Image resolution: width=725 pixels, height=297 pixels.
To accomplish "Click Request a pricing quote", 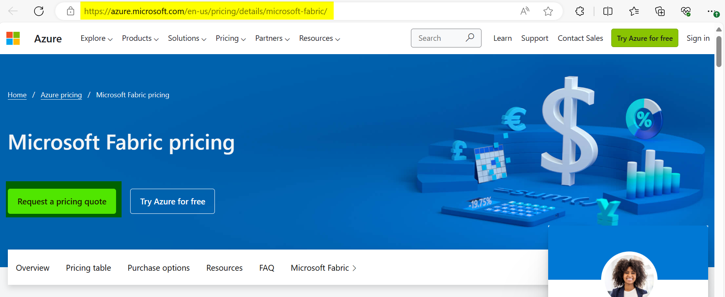I will point(62,201).
